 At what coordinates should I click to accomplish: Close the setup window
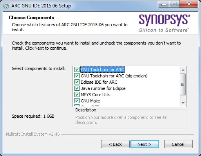pos(189,4)
